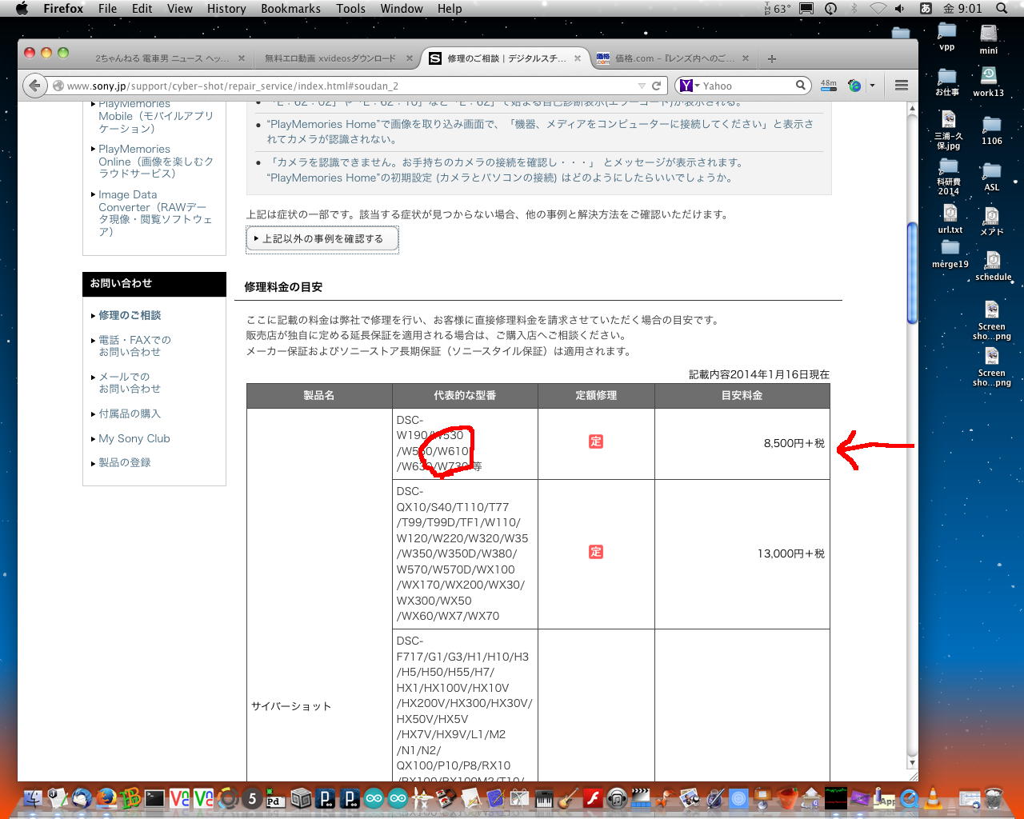Open dropdown arrow beside globe add-on
The image size is (1024, 819).
click(872, 86)
